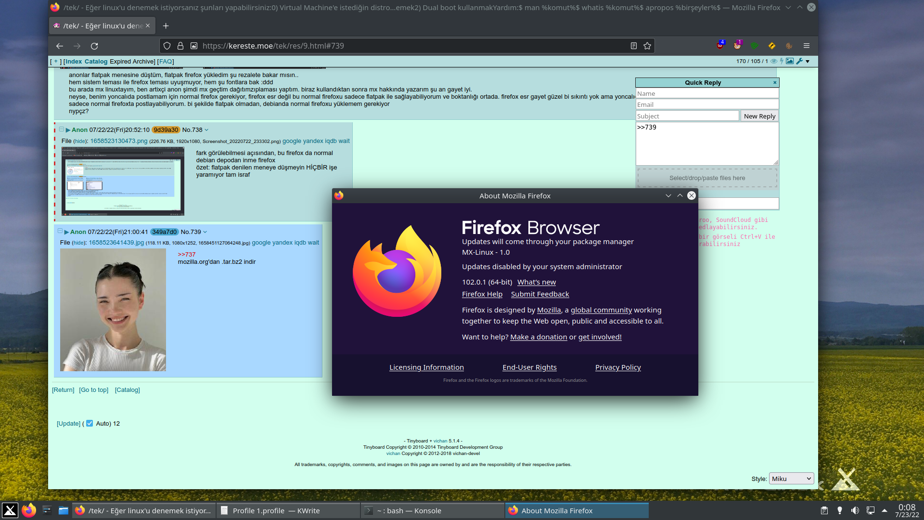Image resolution: width=924 pixels, height=520 pixels.
Task: Click the cookie extension icon
Action: pos(789,46)
